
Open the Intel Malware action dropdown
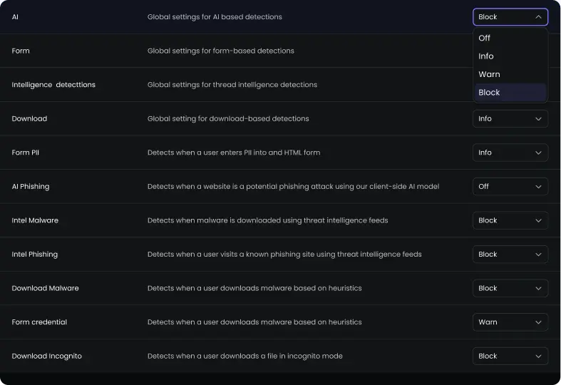click(x=510, y=220)
